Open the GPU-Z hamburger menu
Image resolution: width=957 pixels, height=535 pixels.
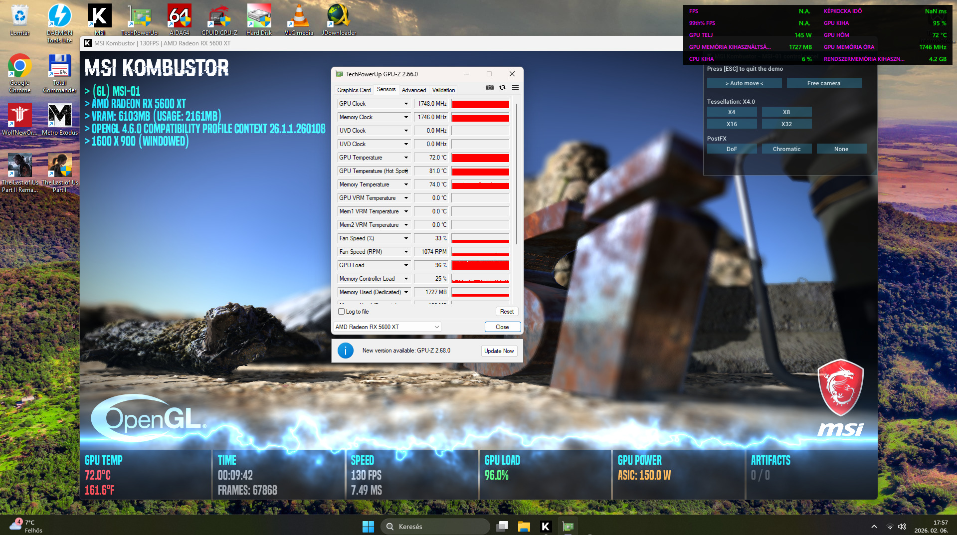(515, 87)
